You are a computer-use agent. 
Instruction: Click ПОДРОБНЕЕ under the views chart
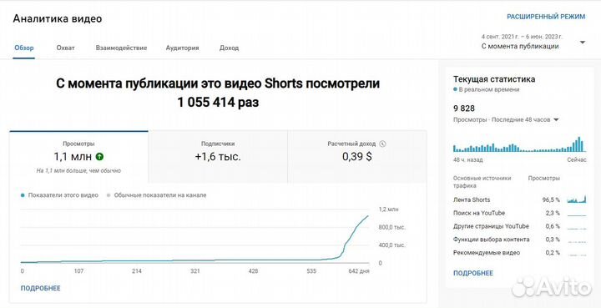pos(40,288)
